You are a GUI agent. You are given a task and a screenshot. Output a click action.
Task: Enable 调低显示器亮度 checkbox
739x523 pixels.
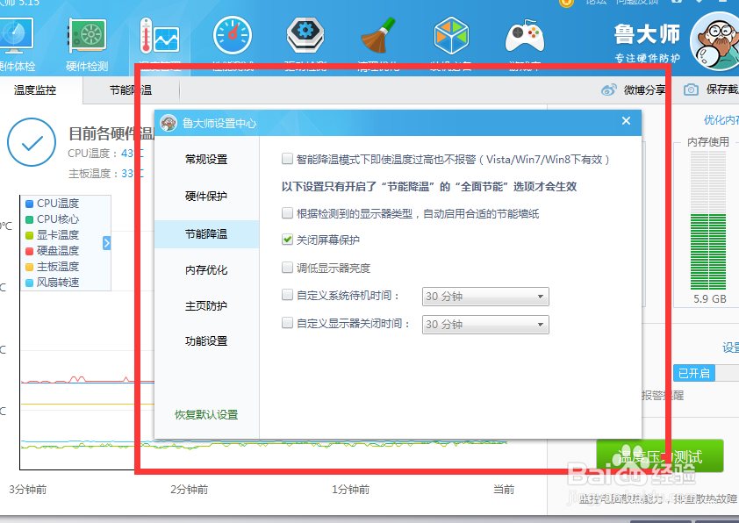click(287, 268)
